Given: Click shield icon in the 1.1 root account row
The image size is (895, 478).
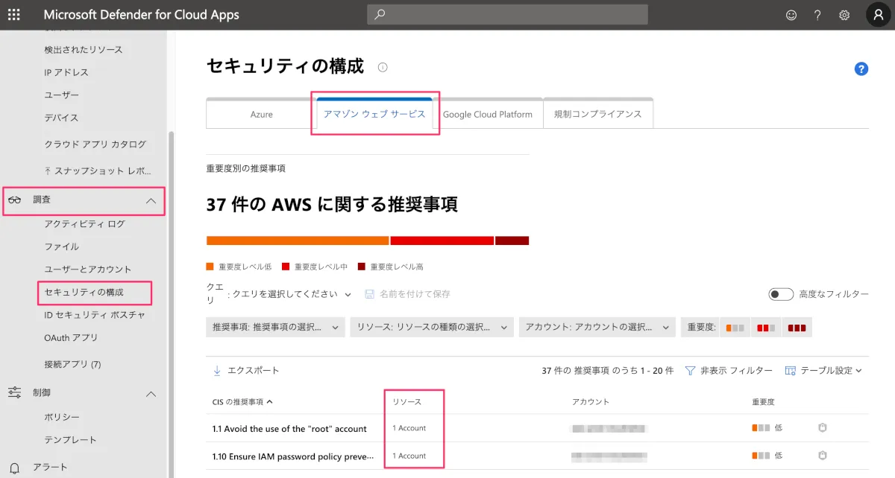Looking at the screenshot, I should [x=823, y=428].
